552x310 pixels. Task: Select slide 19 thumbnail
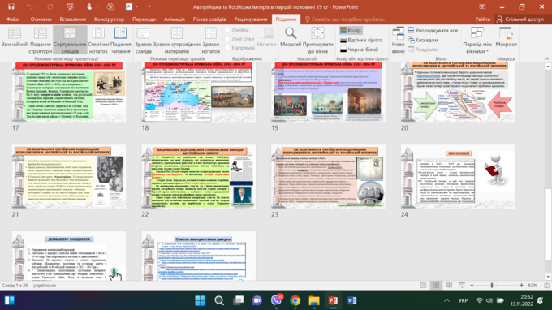(x=328, y=93)
